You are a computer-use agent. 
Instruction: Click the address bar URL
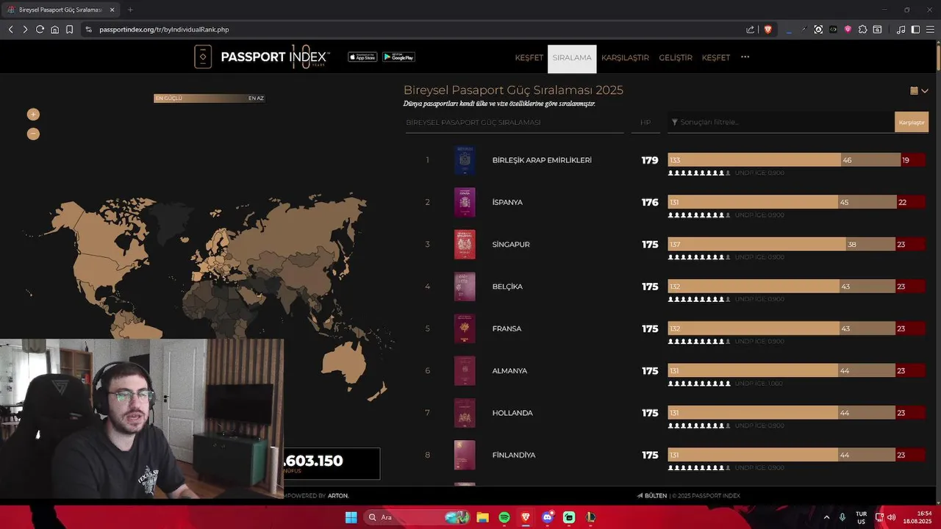(x=164, y=29)
